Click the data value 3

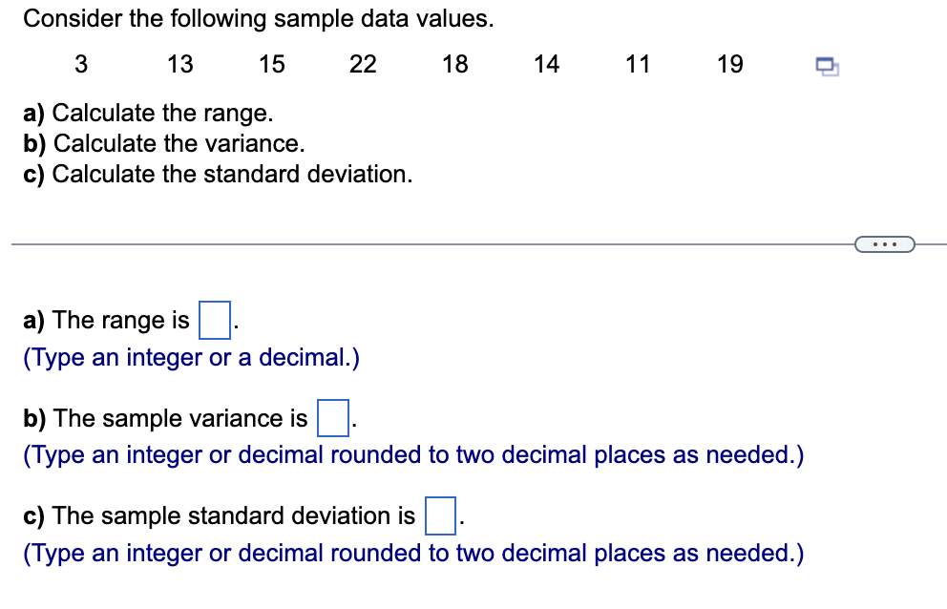point(80,65)
